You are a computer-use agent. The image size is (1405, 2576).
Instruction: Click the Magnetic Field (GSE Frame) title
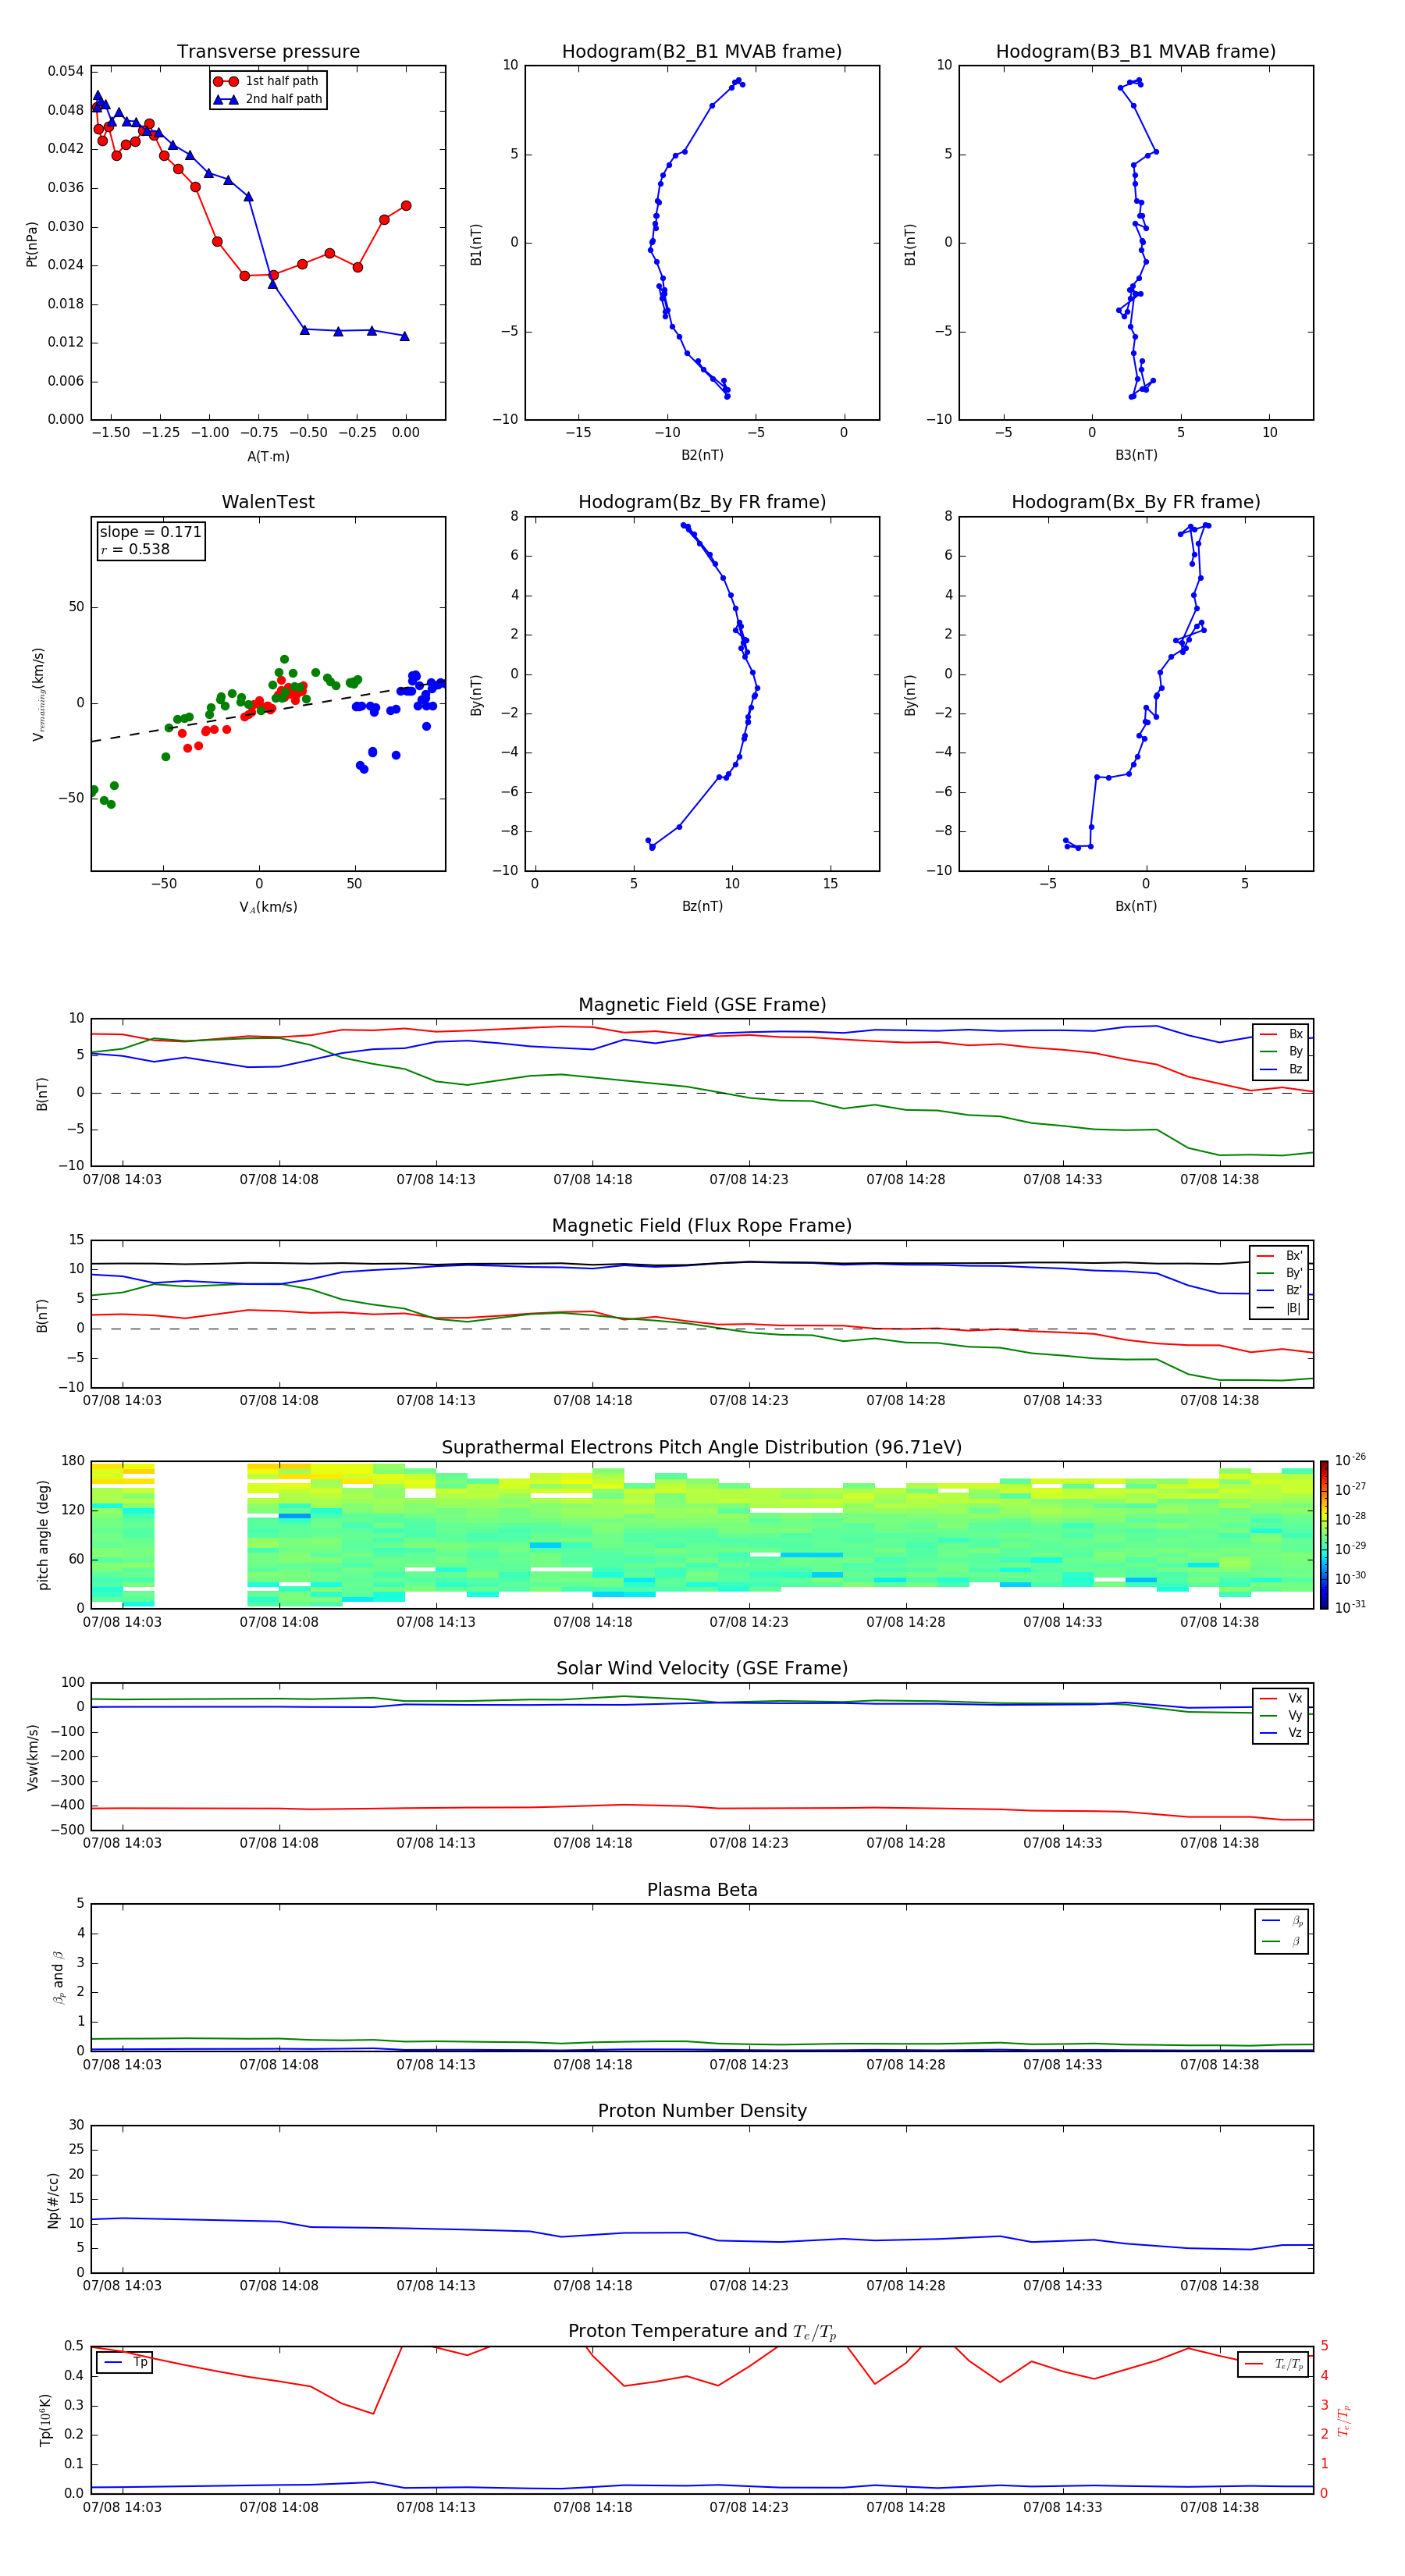(702, 1005)
